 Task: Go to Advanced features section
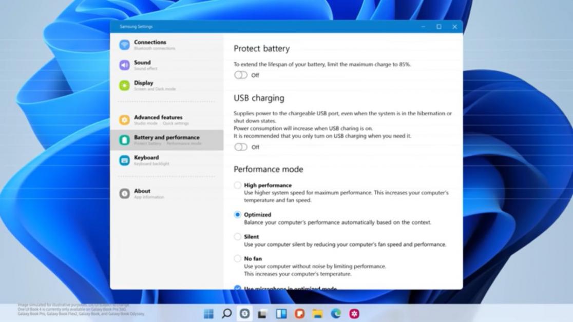[x=167, y=120]
